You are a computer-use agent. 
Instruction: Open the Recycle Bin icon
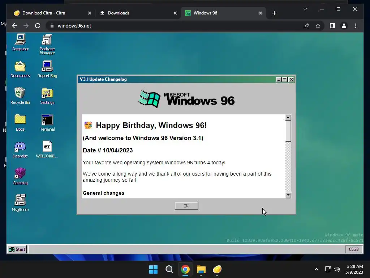(20, 96)
